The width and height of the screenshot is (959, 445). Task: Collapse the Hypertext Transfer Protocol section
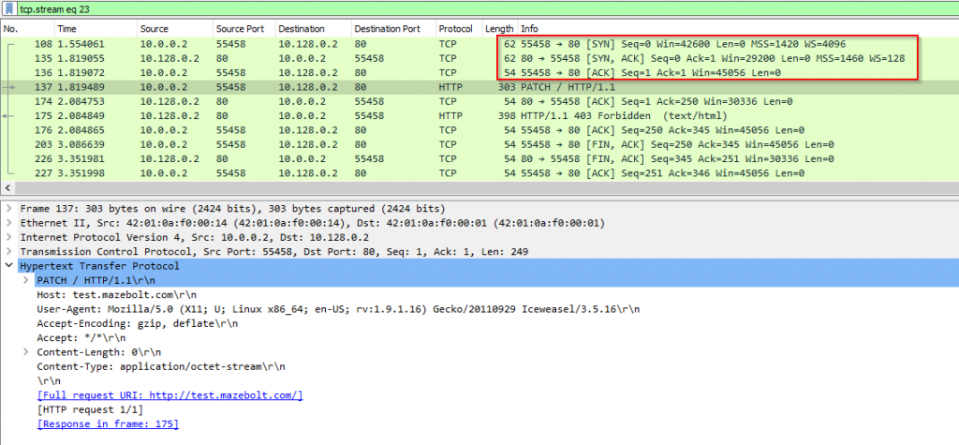[x=7, y=266]
